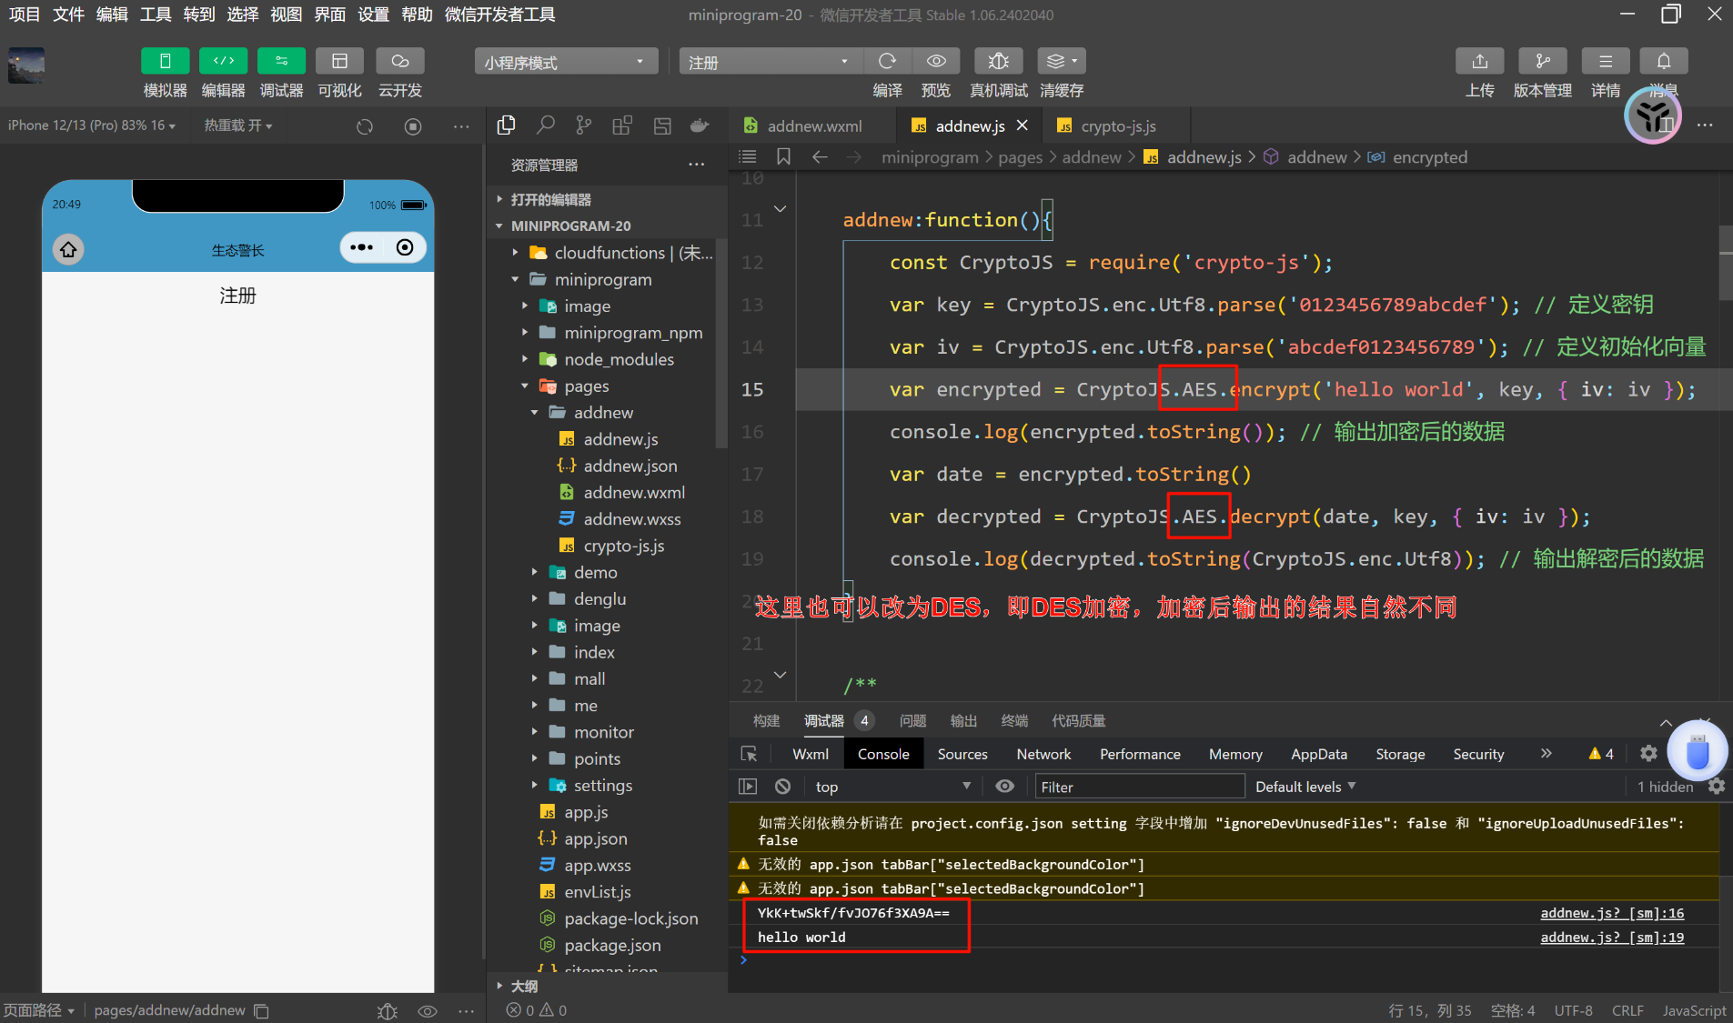Open addnew.wxml file in explorer
Screen dimensions: 1733x1023
633,492
